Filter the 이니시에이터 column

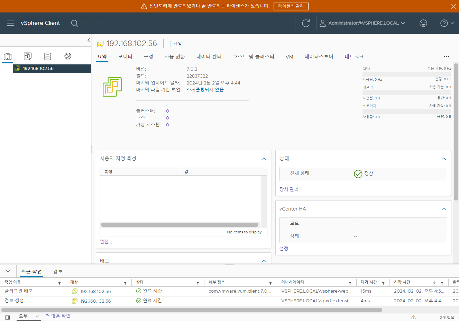click(x=350, y=283)
